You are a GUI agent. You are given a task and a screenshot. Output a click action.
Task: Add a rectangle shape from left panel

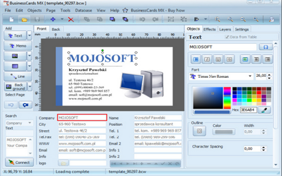pos(15,66)
